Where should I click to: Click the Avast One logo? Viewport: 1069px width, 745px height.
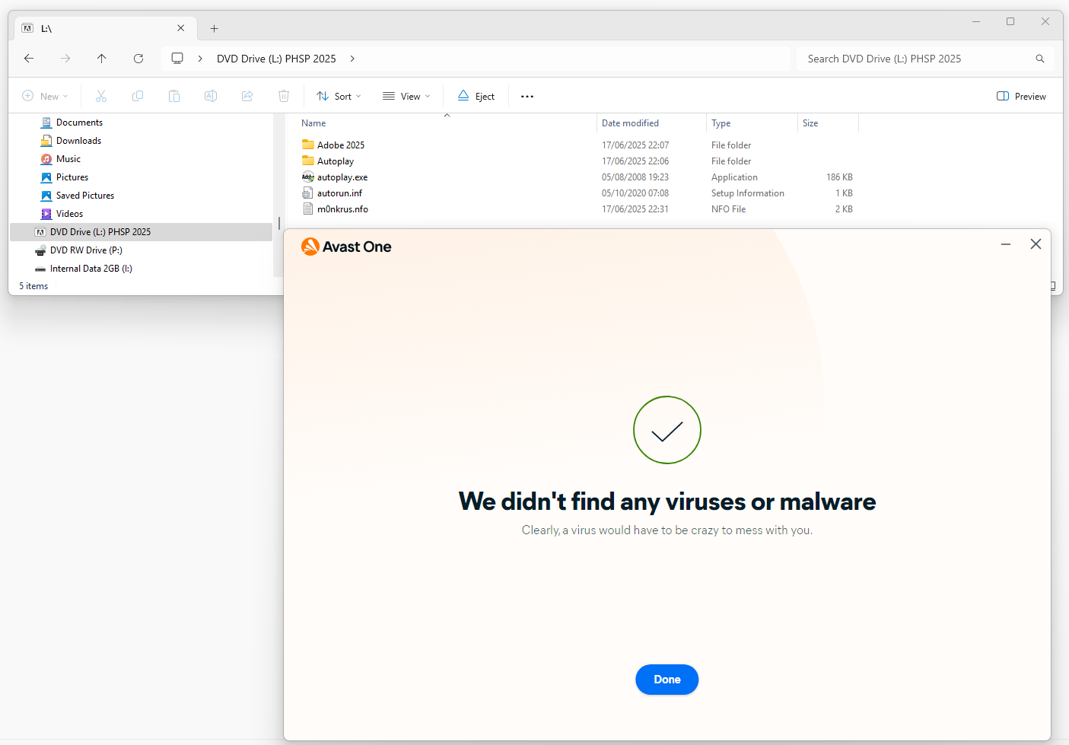[x=346, y=247]
